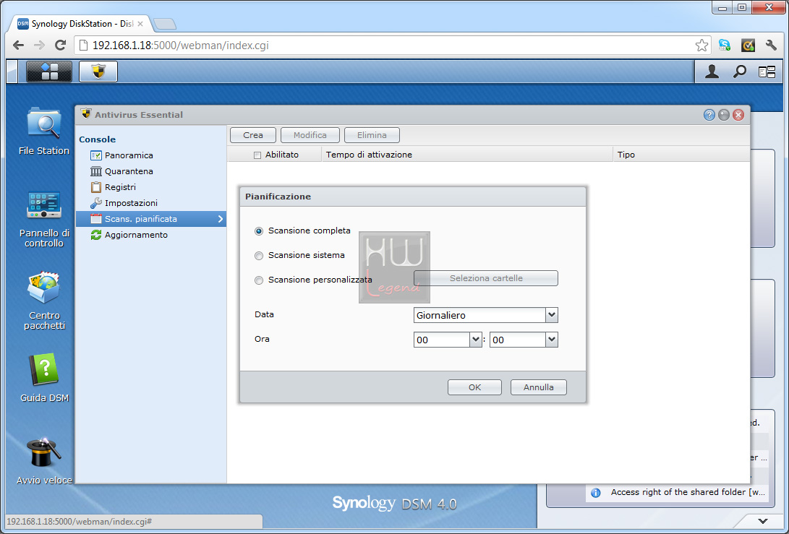Open the Ora minutes dropdown arrow
789x534 pixels.
[x=552, y=340]
